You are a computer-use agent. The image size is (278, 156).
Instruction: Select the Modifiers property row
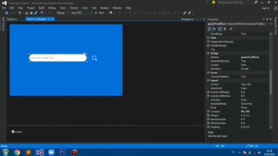(x=238, y=69)
